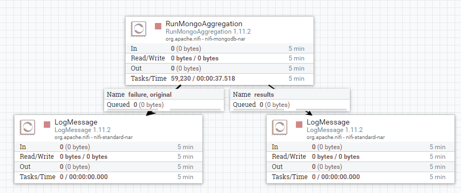Image resolution: width=461 pixels, height=193 pixels.
Task: Click the Tasks/Time value 59,230 / 00:00:37.518
Action: coord(203,79)
